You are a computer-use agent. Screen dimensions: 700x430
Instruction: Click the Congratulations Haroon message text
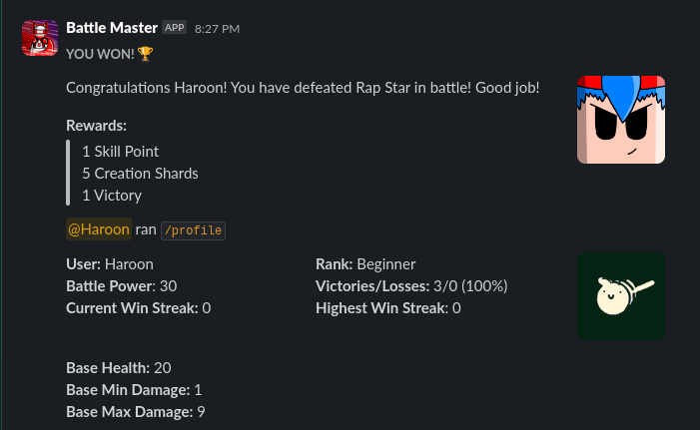pyautogui.click(x=303, y=88)
